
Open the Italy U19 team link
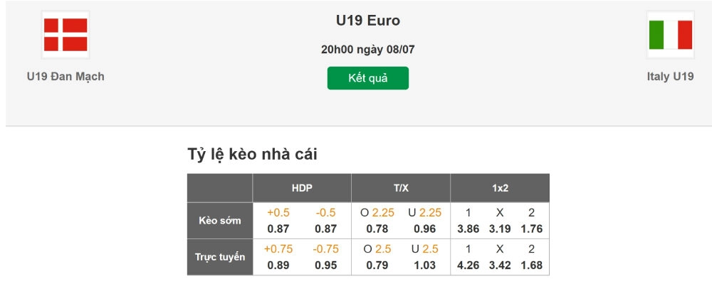coord(670,77)
